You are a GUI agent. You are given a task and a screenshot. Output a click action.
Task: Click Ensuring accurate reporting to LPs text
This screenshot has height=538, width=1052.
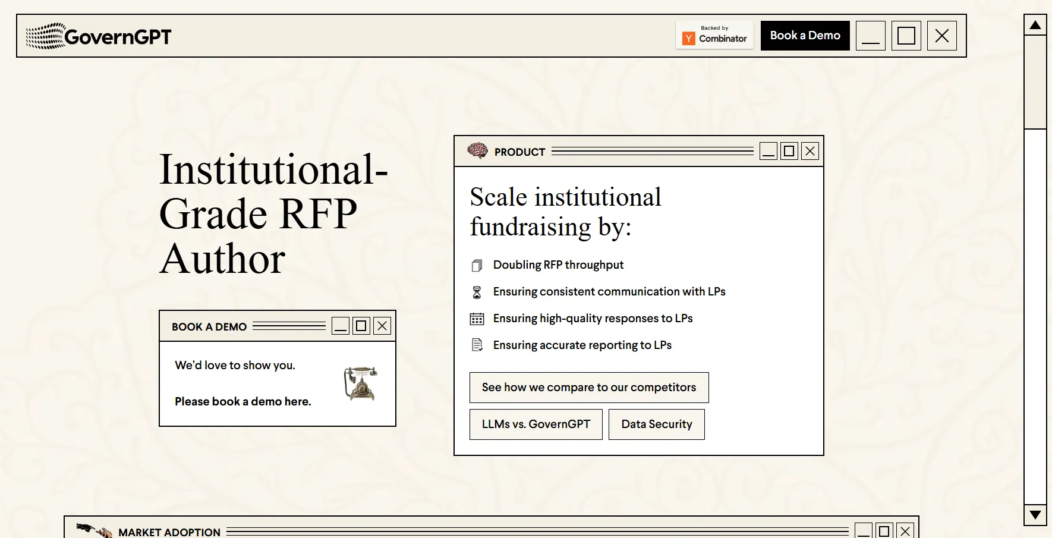[582, 345]
